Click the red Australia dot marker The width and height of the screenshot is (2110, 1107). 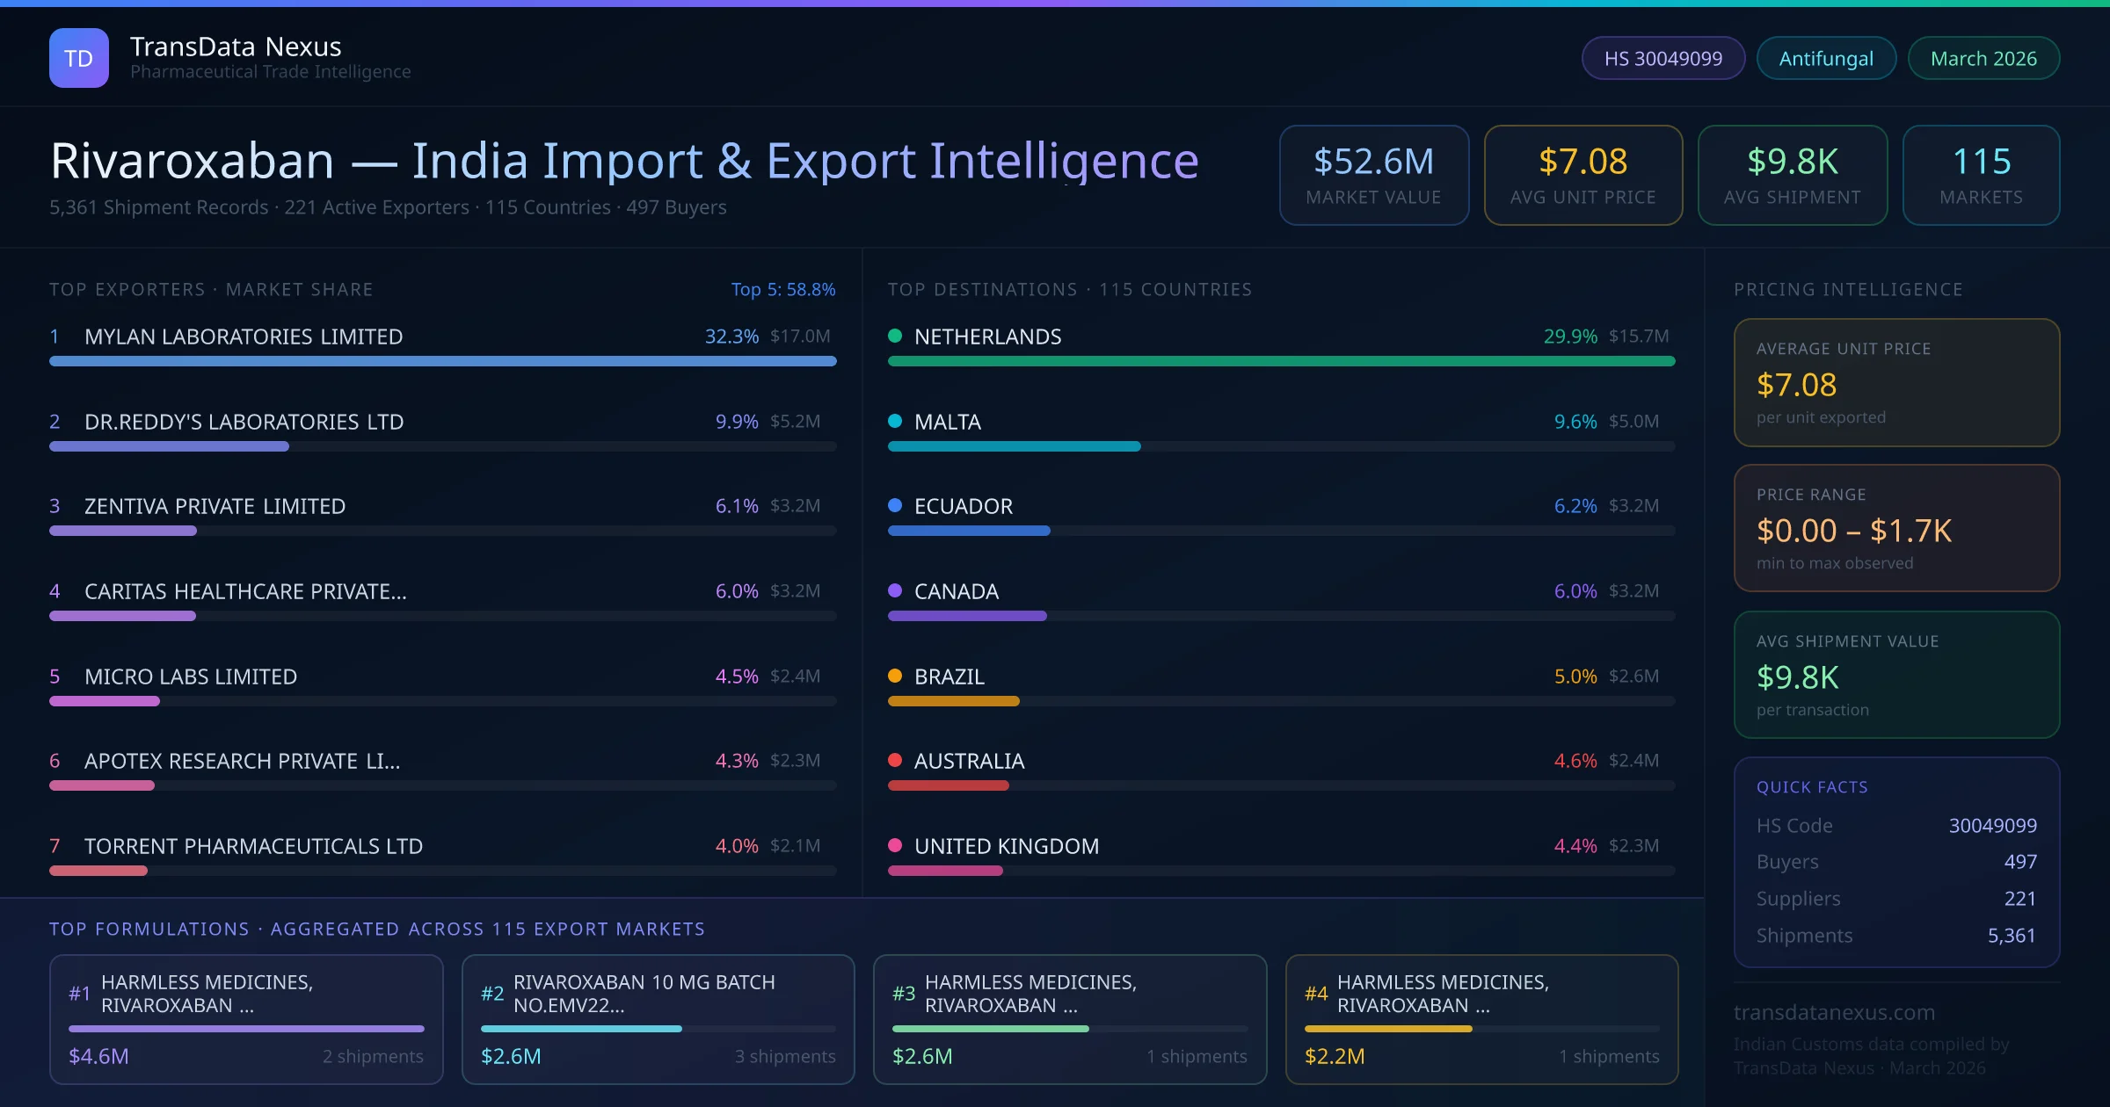tap(895, 760)
